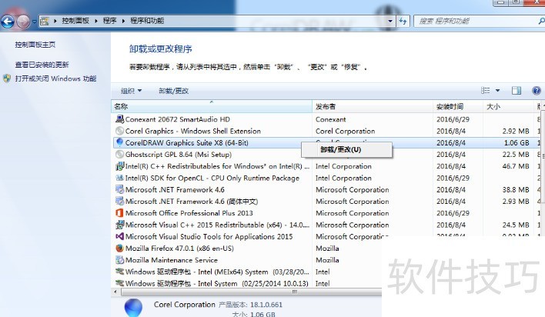This screenshot has width=545, height=317.
Task: Open help with the question mark icon
Action: [537, 91]
